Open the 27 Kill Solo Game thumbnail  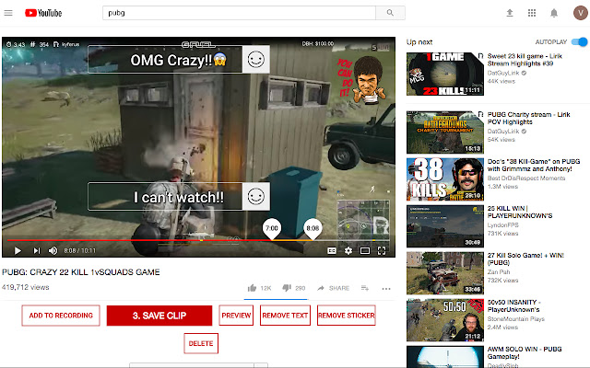444,273
